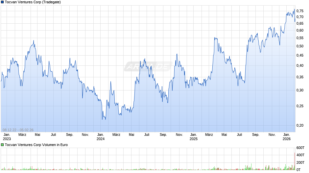Select the chart title 'Tocvan Ventures Corp (Tradegate)'
This screenshot has height=173, width=309.
[x=33, y=2]
